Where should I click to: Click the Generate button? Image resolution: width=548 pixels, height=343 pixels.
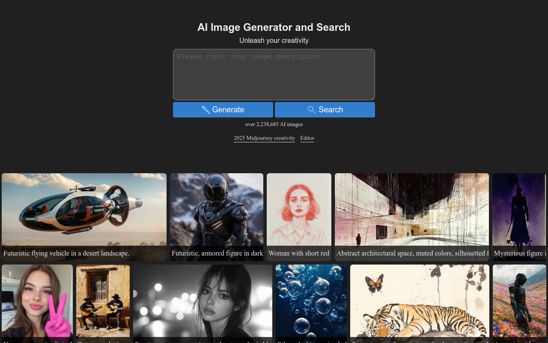(x=223, y=110)
